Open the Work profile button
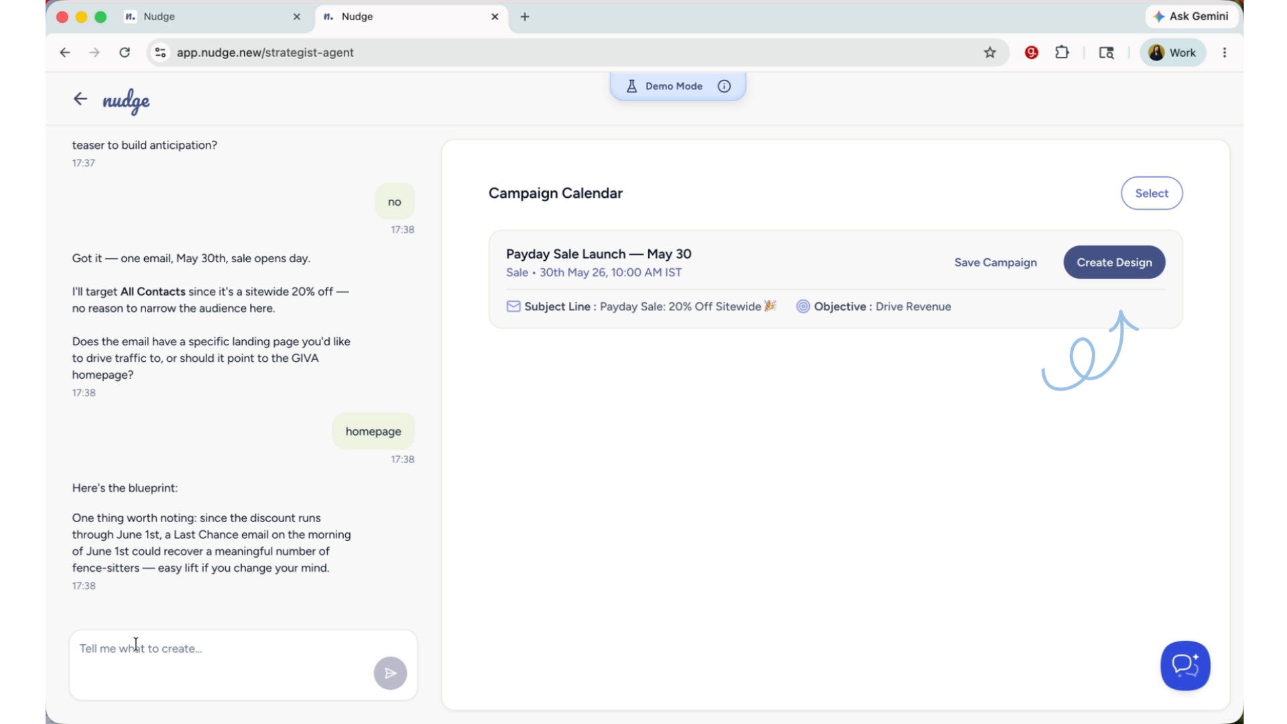Image resolution: width=1287 pixels, height=724 pixels. [x=1172, y=52]
